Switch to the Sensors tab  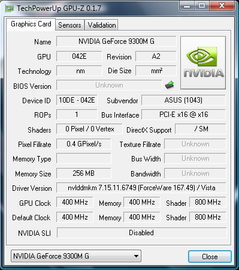click(x=69, y=25)
